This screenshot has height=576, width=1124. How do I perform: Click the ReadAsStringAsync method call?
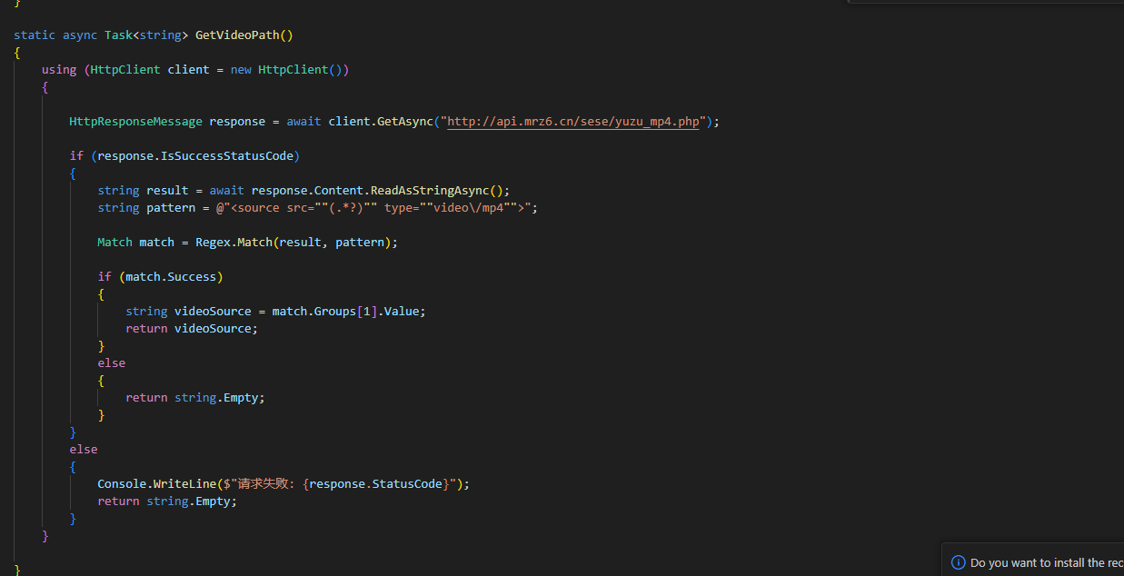coord(430,190)
